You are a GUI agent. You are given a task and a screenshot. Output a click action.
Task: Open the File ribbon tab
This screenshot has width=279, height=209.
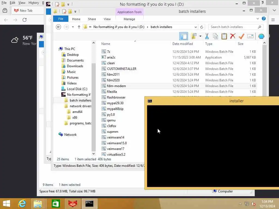tap(61, 19)
